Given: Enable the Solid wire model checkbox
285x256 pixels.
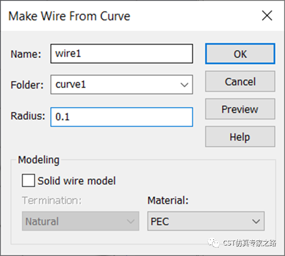Looking at the screenshot, I should pyautogui.click(x=28, y=180).
